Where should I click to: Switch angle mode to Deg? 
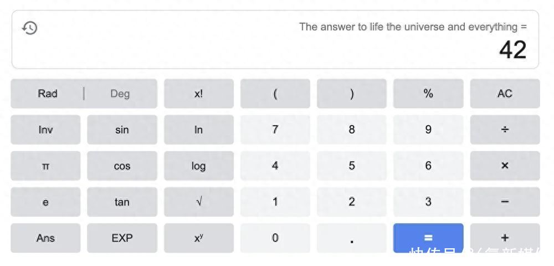coord(120,94)
